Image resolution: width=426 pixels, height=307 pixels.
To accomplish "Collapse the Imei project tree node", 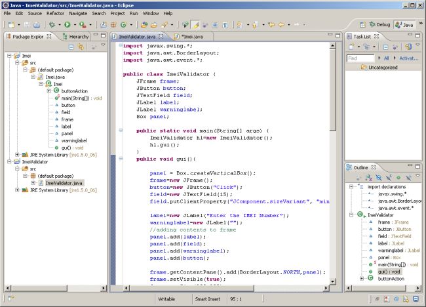I will pos(9,56).
